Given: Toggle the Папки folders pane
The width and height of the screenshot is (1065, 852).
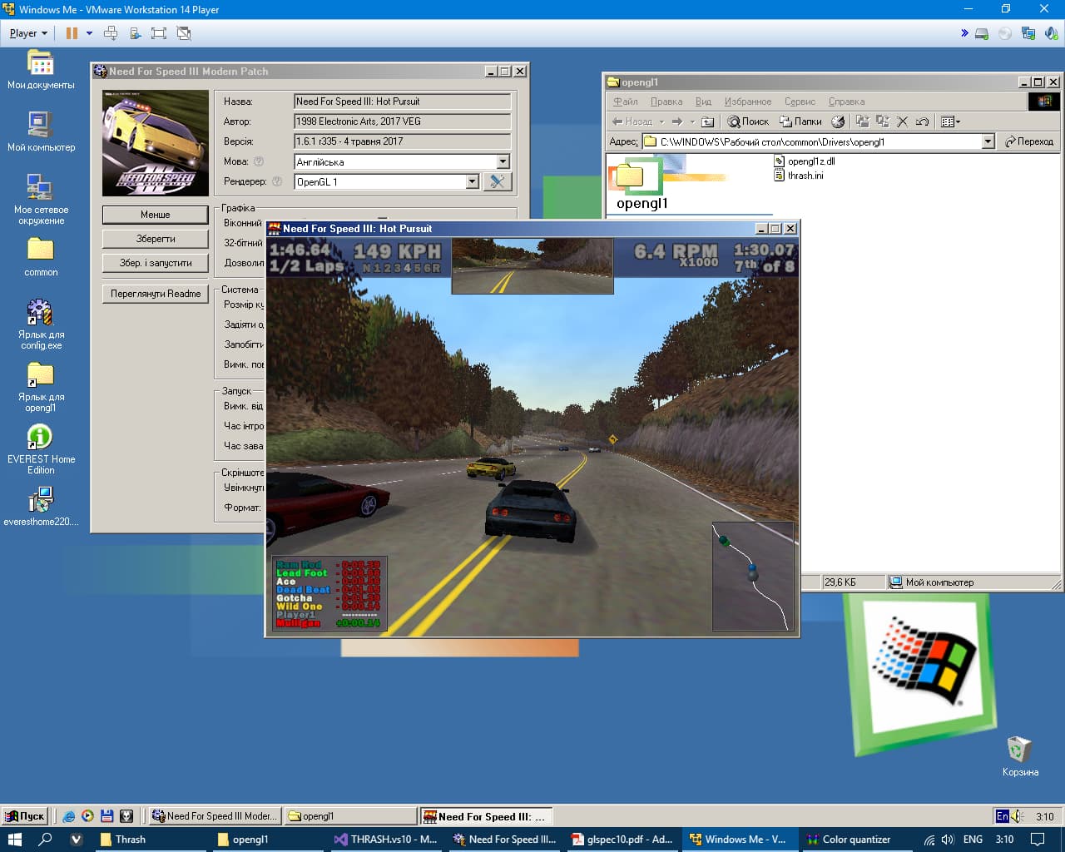Looking at the screenshot, I should pos(800,121).
